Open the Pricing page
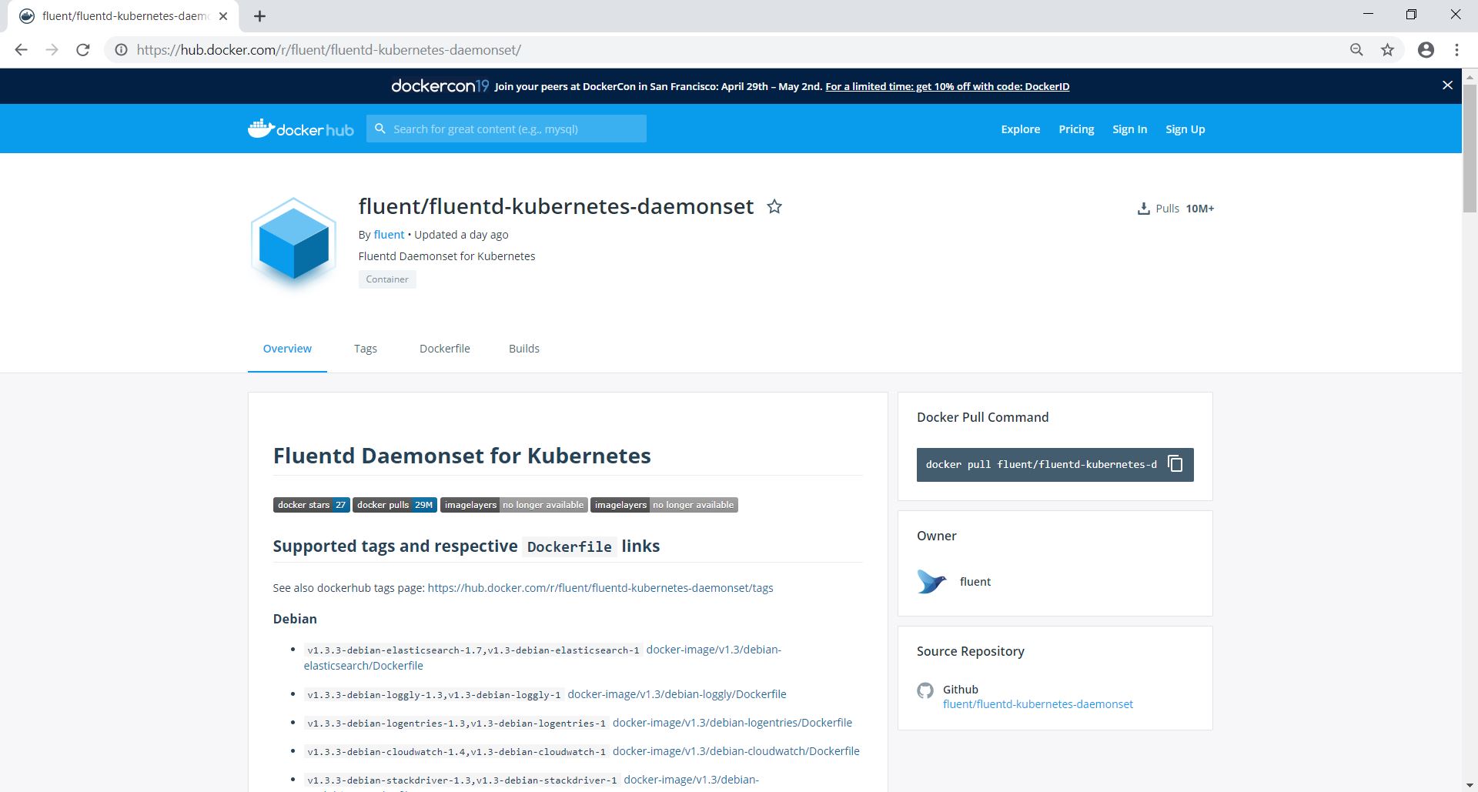1478x792 pixels. point(1076,129)
